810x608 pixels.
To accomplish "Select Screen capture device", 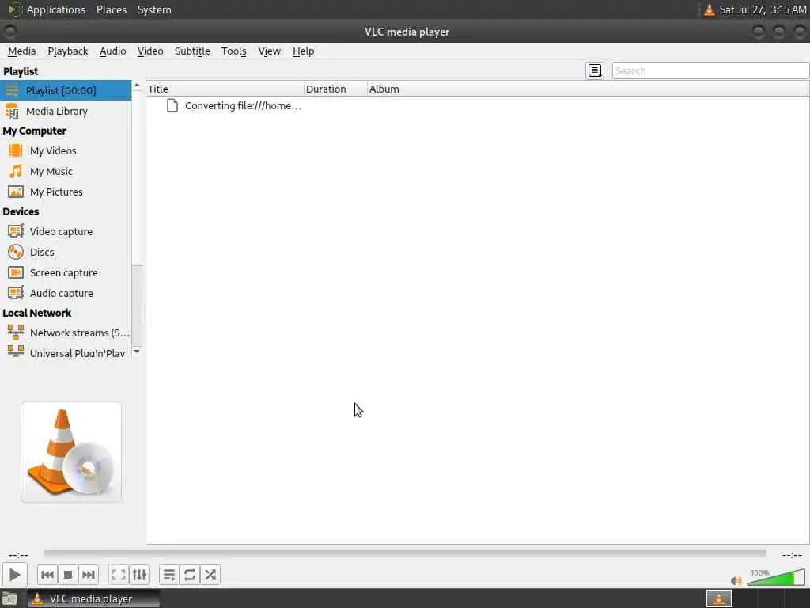I will pyautogui.click(x=66, y=272).
